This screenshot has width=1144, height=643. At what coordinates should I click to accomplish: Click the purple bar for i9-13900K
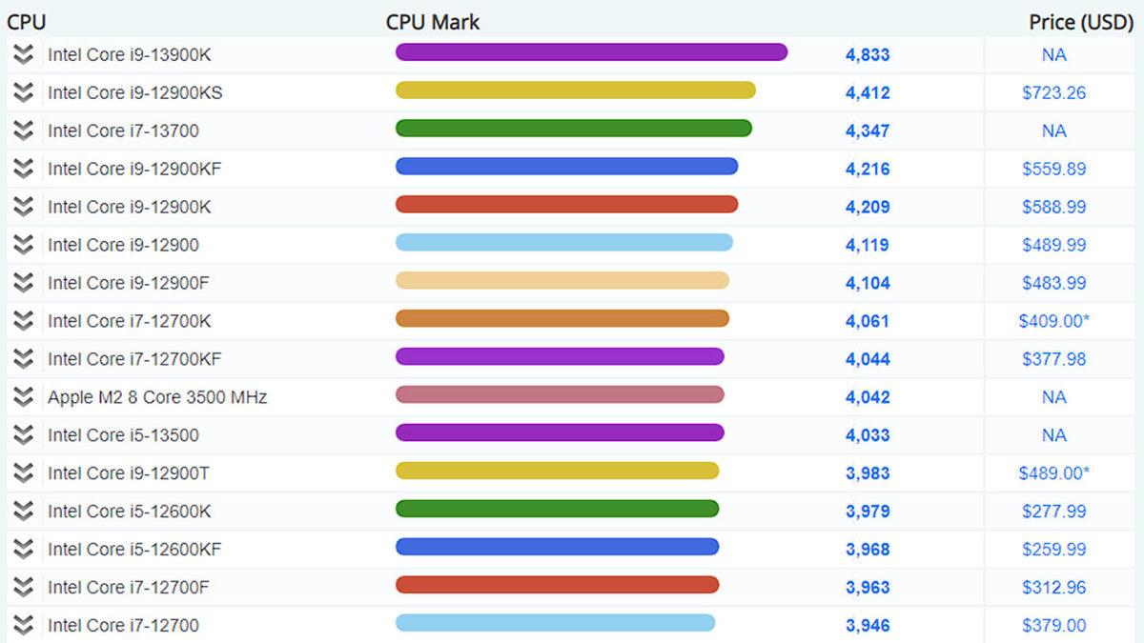(591, 52)
